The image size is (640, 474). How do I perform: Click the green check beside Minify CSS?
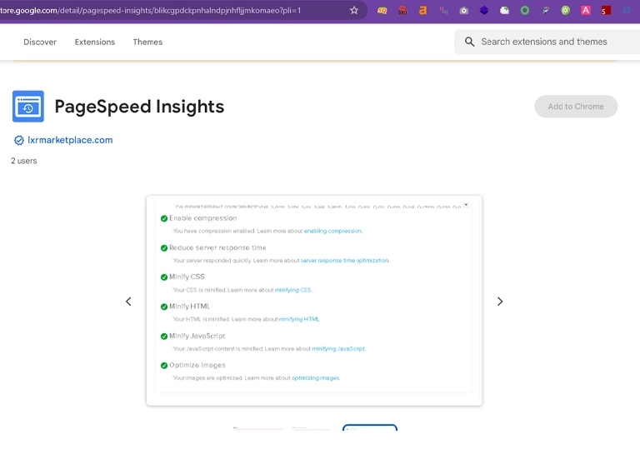pyautogui.click(x=164, y=277)
